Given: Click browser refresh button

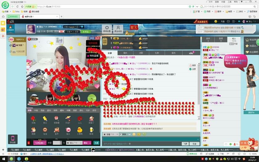Looking at the screenshot, I should pyautogui.click(x=17, y=6).
